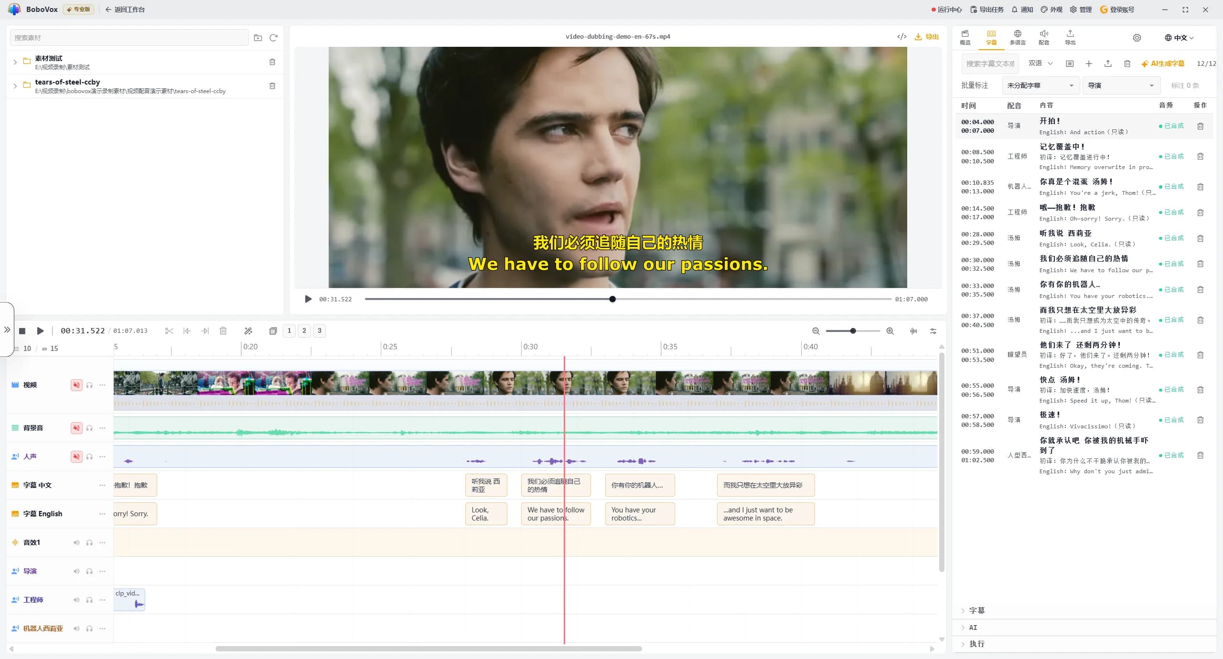Delete subtitles using subtitle toolbar trash icon
1223x659 pixels.
[1127, 64]
